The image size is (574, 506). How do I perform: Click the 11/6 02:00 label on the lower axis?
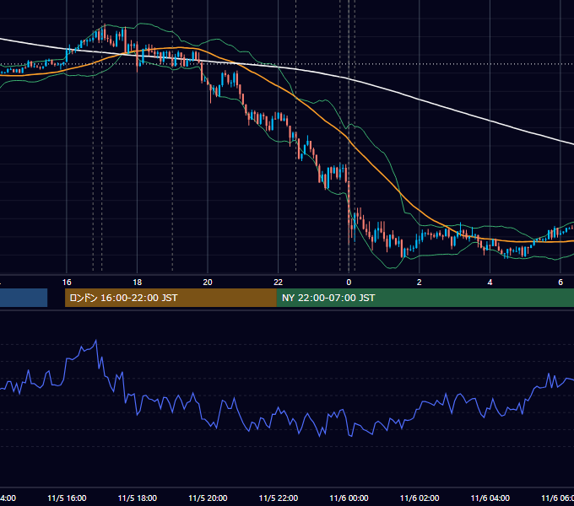420,498
